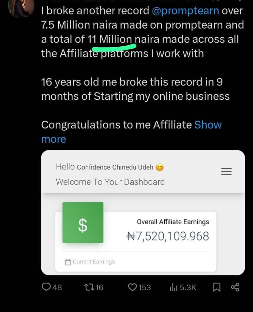Click the reply speech bubble icon
Viewport: 253px width, 312px height.
tap(46, 287)
